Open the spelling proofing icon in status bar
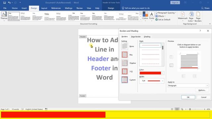Screen dimensions: 212x119 point(22,109)
